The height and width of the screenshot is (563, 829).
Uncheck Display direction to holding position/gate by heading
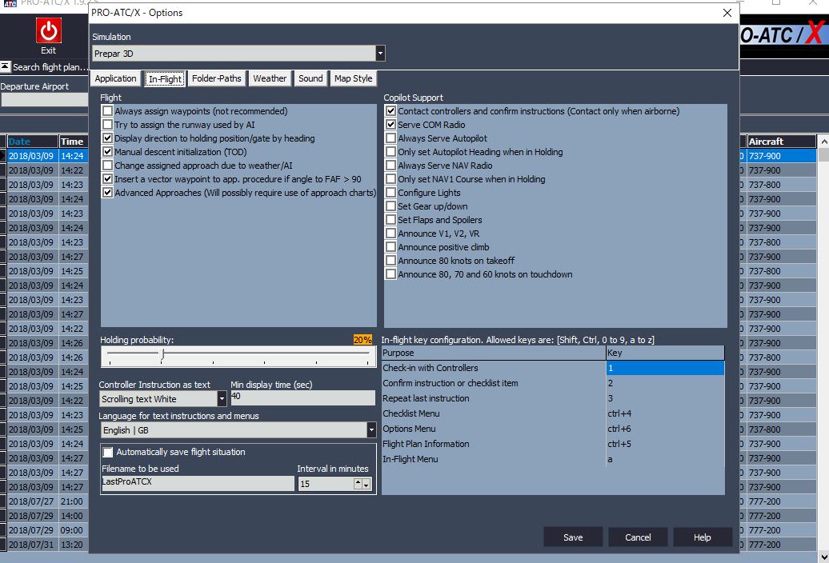(x=108, y=138)
